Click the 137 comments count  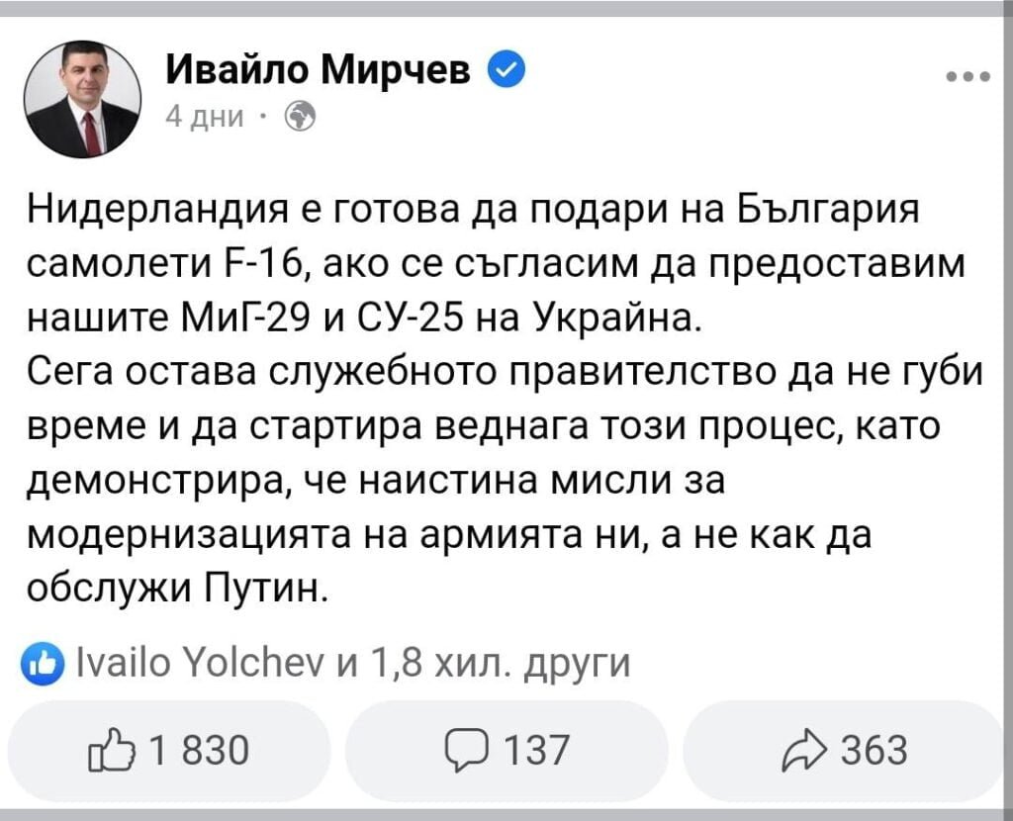point(537,750)
